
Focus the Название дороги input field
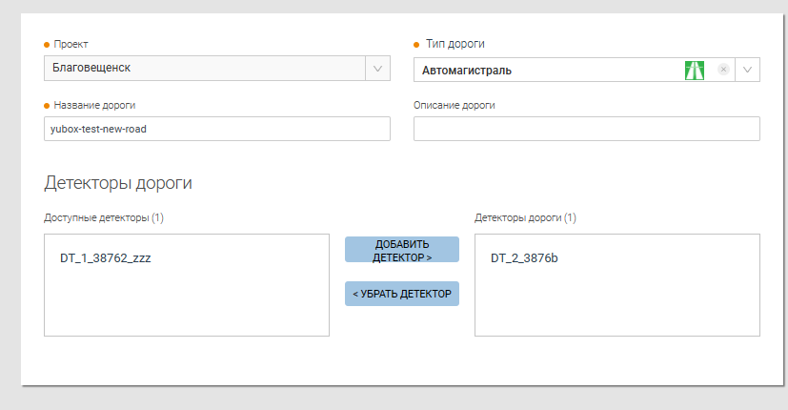(217, 129)
